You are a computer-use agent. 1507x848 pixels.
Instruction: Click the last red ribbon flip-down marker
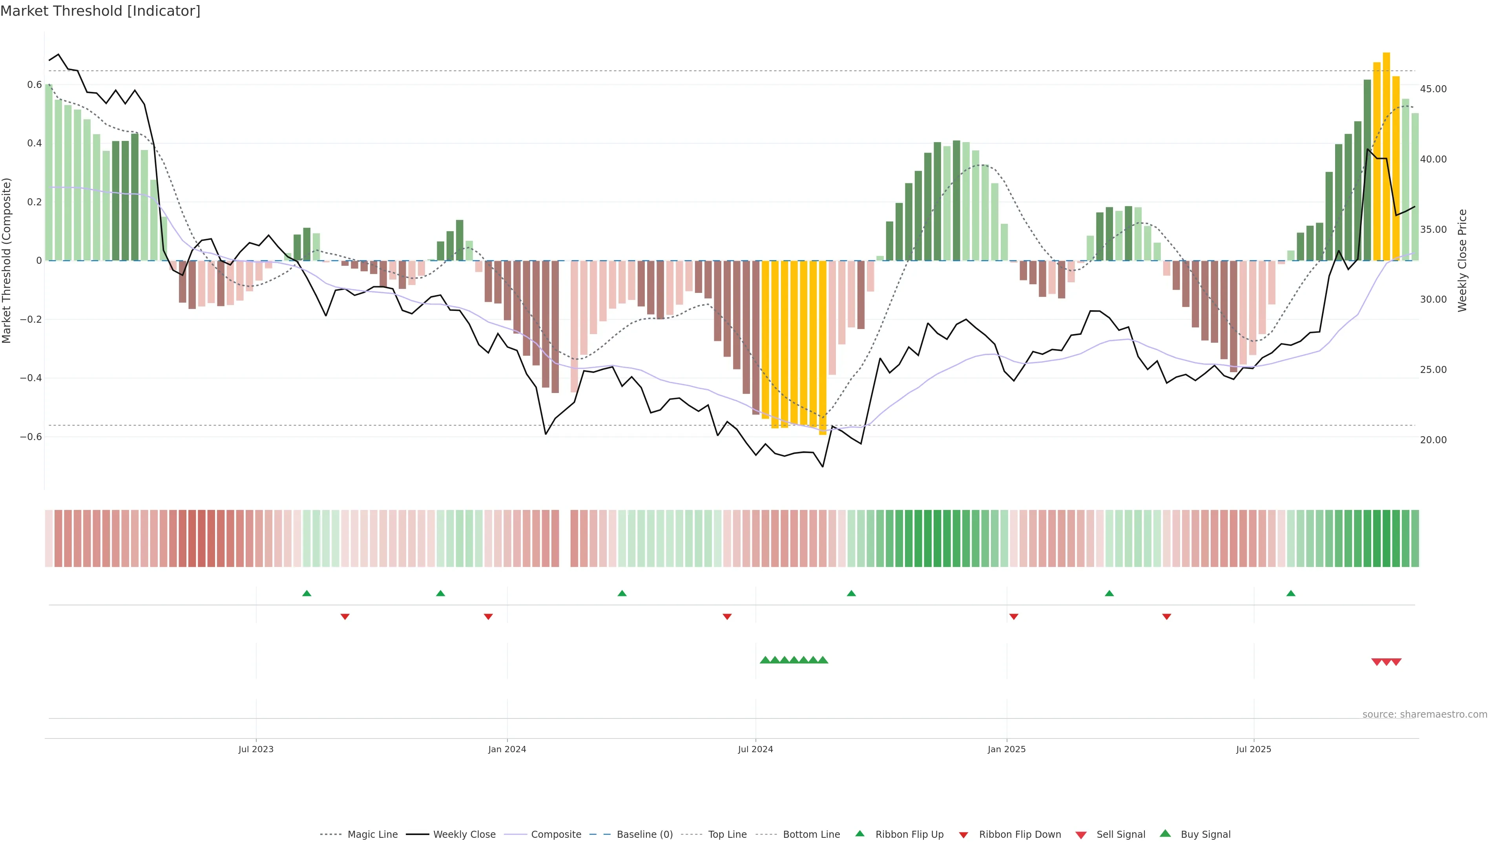pos(1166,616)
